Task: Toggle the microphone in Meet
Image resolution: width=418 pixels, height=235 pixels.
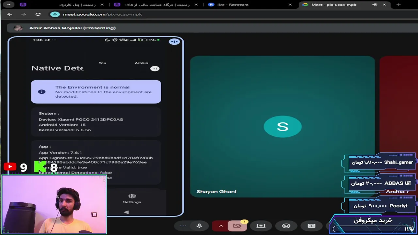Action: tap(199, 226)
